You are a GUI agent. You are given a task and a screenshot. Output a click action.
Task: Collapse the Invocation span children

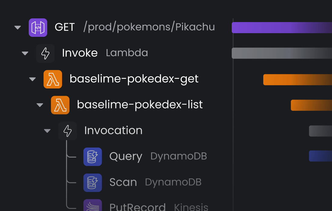(47, 131)
